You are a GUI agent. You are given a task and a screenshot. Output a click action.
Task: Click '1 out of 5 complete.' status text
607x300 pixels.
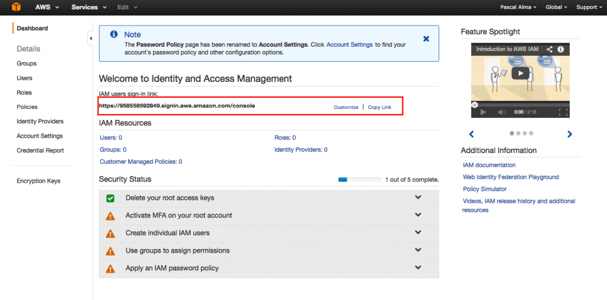412,180
